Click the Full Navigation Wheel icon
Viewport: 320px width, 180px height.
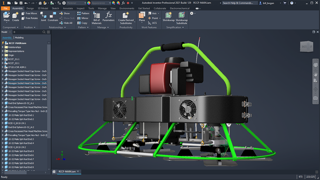pos(316,65)
